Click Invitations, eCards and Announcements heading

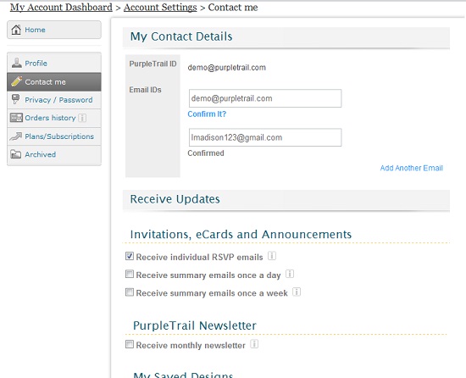[241, 235]
